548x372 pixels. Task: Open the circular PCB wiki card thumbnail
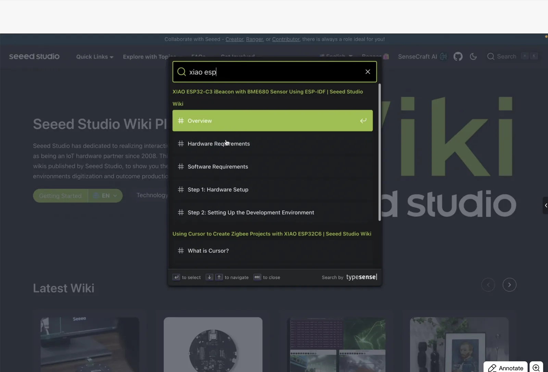pyautogui.click(x=213, y=345)
